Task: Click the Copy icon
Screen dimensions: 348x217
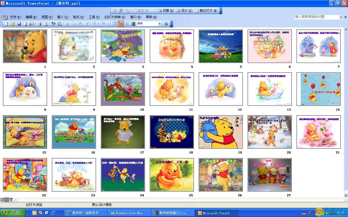Action: click(74, 24)
